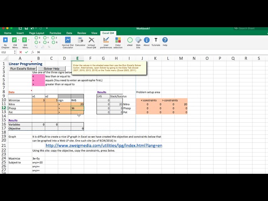Screen dimensions: 268x201
Task: Select decimal option 0 radio button
Action: pyautogui.click(x=36, y=38)
